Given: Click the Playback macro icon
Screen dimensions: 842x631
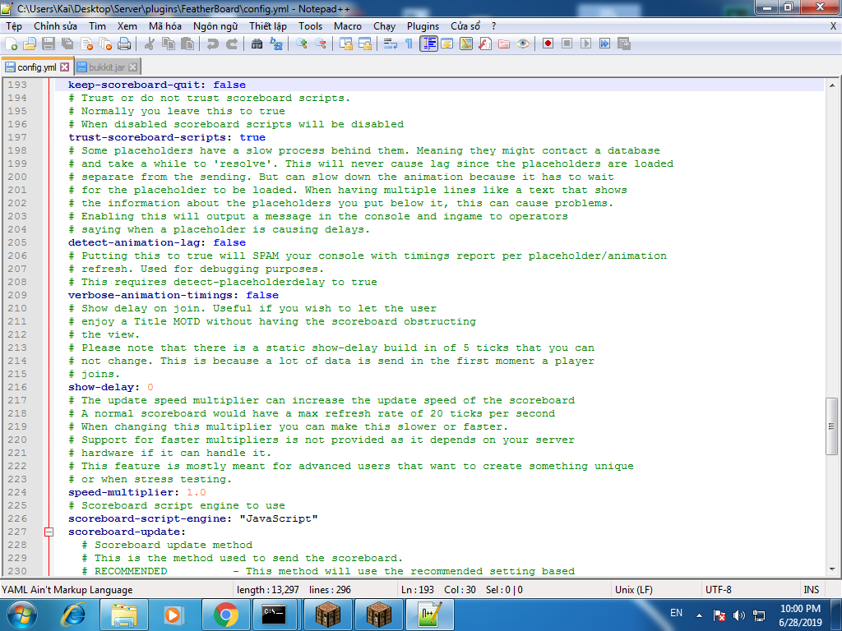Looking at the screenshot, I should click(x=585, y=44).
